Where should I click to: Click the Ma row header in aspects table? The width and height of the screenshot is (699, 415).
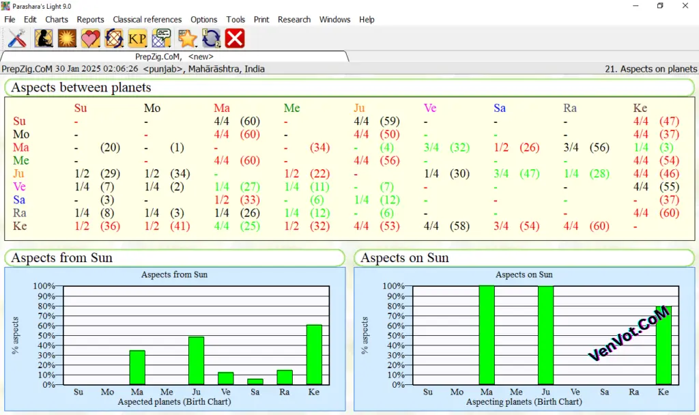coord(21,147)
